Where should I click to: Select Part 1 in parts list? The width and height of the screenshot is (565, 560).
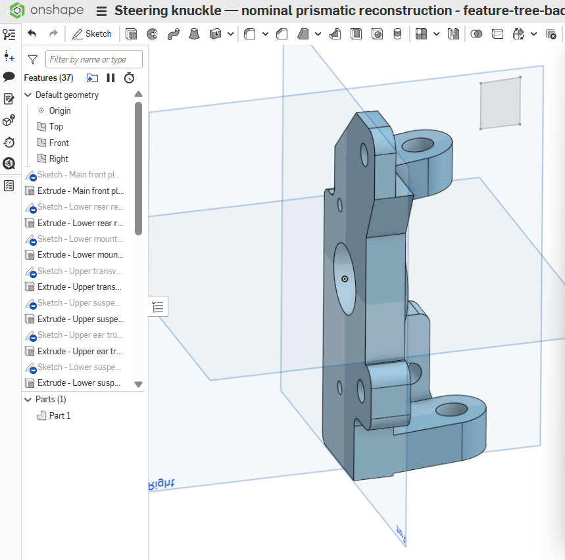coord(53,415)
